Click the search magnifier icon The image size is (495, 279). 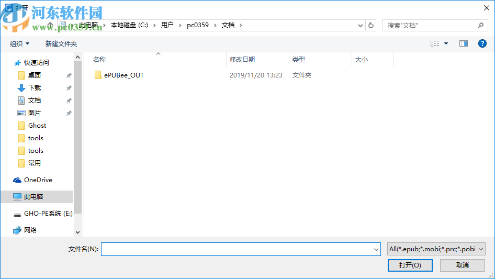[480, 25]
